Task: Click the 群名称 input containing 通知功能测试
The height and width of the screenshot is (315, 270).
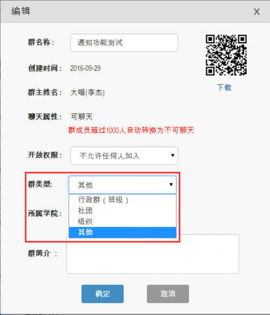Action: (124, 43)
